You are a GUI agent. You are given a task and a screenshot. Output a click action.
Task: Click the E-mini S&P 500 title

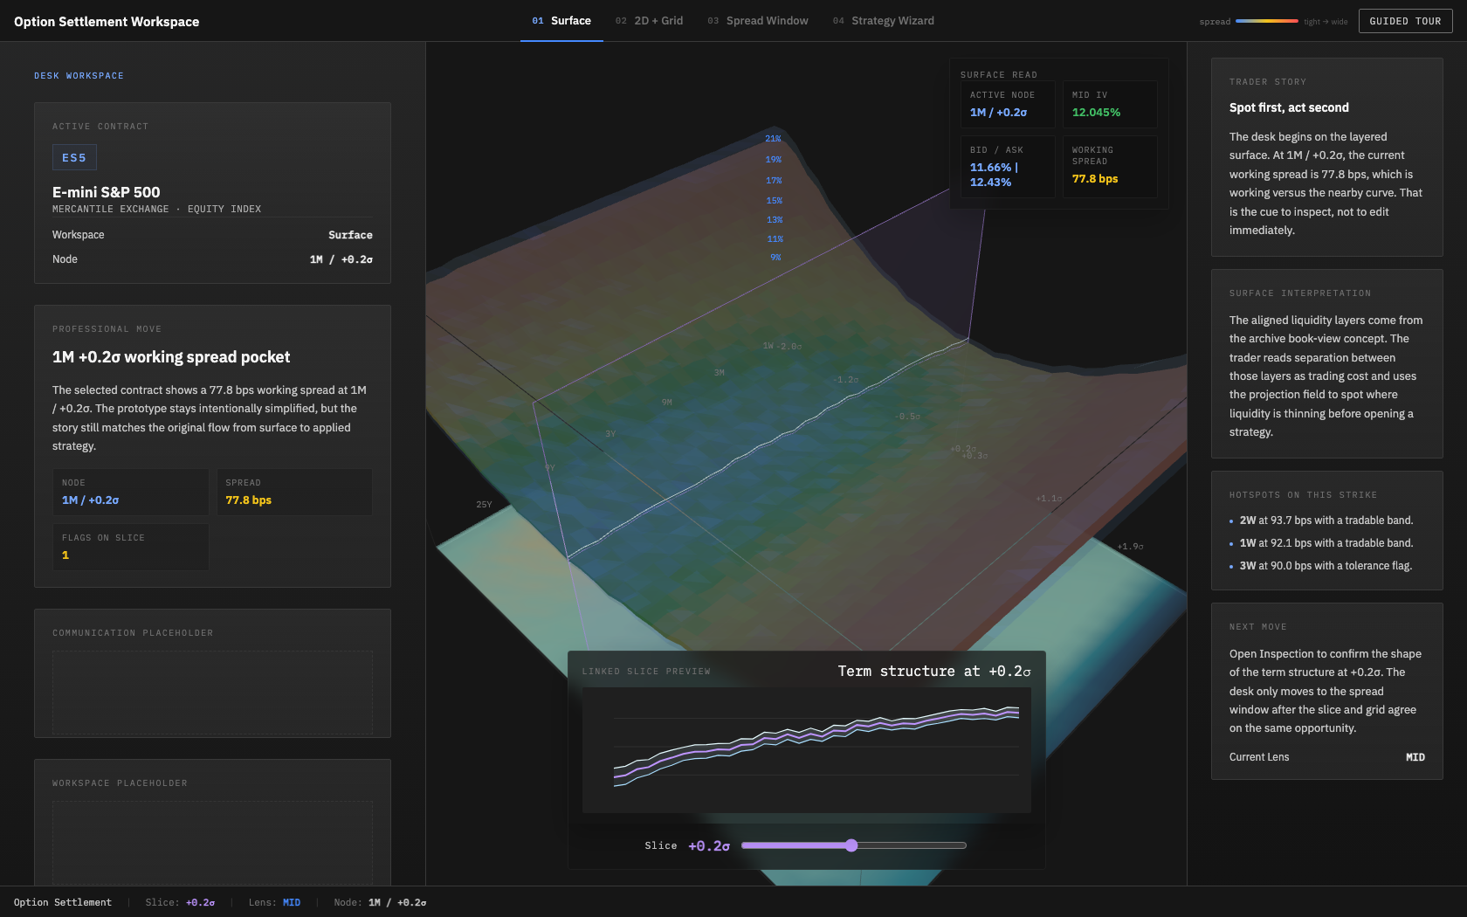click(107, 192)
